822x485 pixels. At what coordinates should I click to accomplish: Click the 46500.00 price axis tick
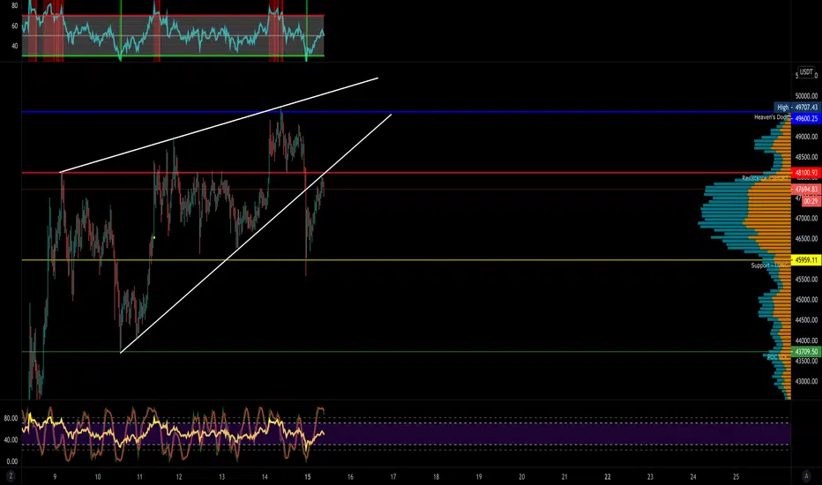[x=806, y=239]
